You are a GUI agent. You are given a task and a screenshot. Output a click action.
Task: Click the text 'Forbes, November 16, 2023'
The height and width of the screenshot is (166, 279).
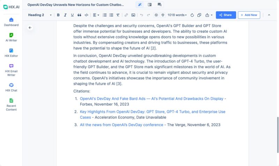pos(104,104)
